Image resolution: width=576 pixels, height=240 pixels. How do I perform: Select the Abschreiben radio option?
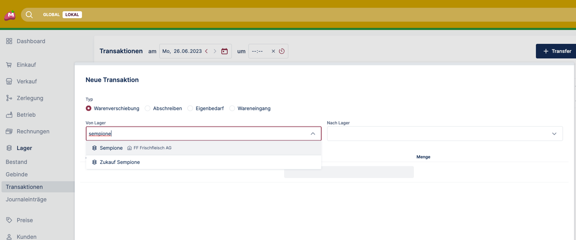[148, 108]
